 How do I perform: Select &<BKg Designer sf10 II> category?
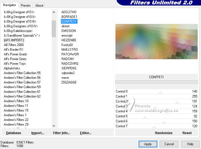point(20,17)
